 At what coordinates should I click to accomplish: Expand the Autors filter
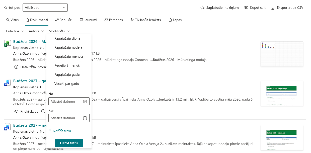[36, 31]
